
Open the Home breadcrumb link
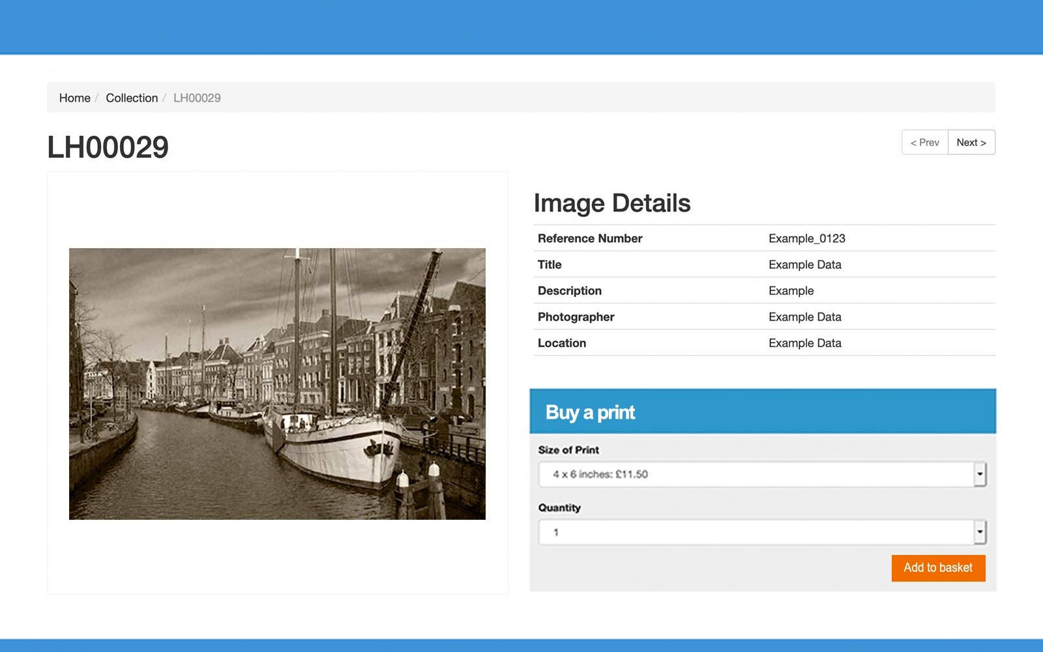pos(74,98)
